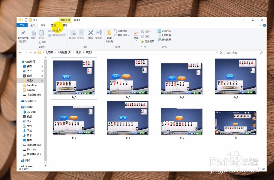
Task: Click the Pin to Quick access icon
Action: (23, 33)
